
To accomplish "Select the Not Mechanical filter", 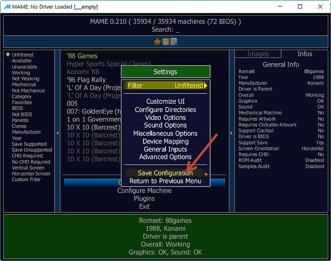I will click(29, 91).
